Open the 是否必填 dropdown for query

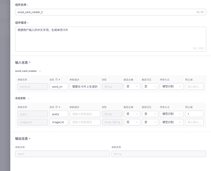point(132,114)
